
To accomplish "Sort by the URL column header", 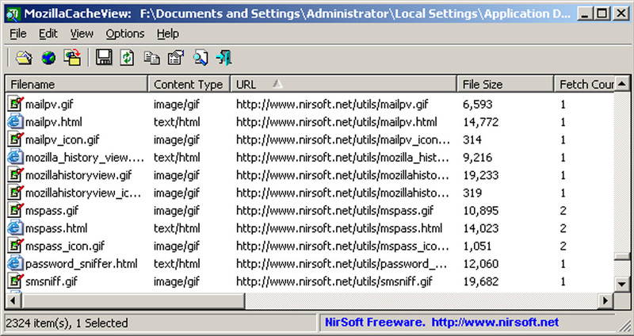I will click(343, 84).
